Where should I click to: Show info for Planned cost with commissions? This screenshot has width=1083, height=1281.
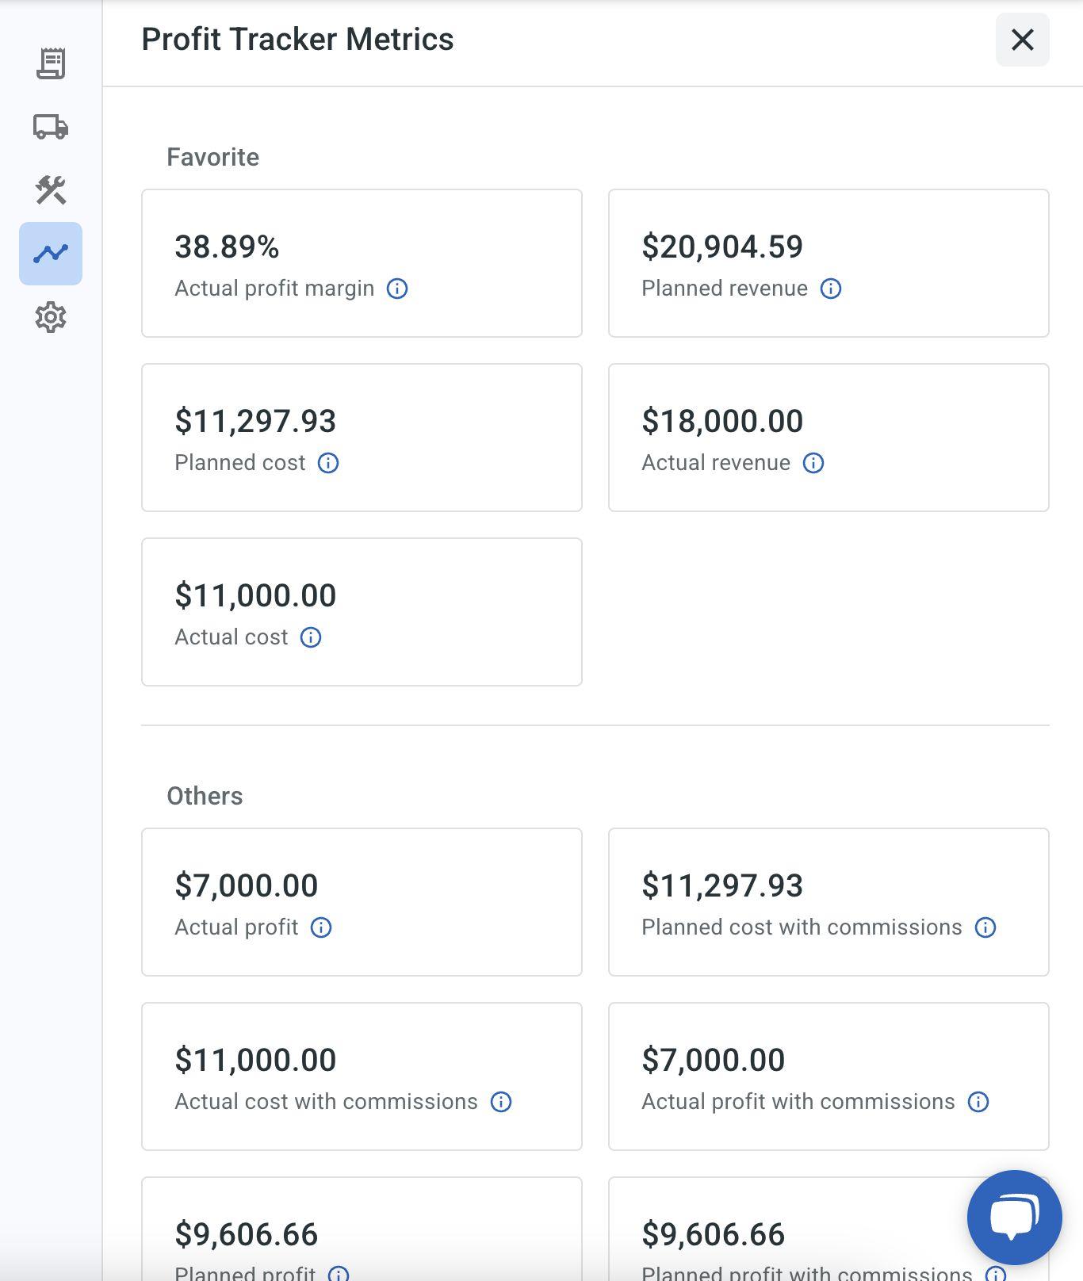(985, 927)
